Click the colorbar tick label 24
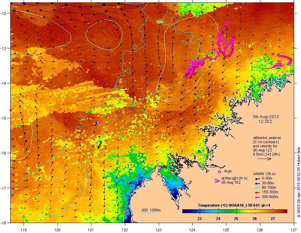 [218, 219]
